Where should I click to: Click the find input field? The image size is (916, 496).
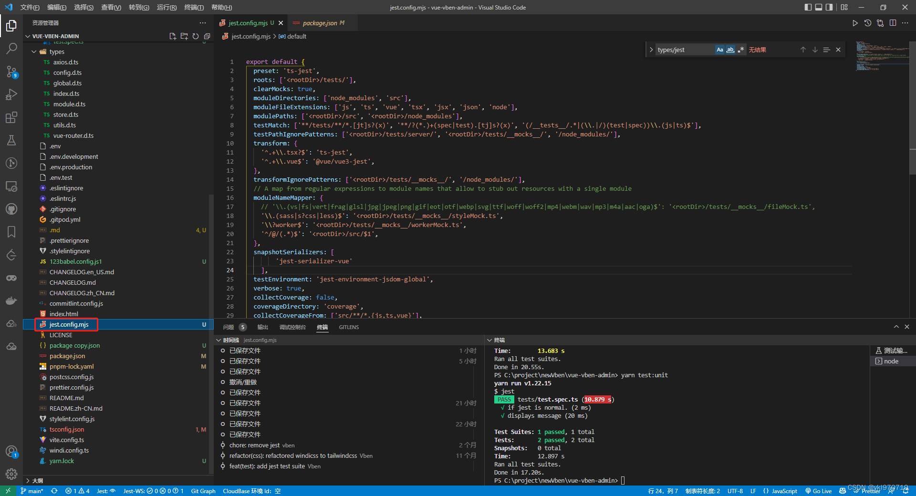tap(685, 50)
